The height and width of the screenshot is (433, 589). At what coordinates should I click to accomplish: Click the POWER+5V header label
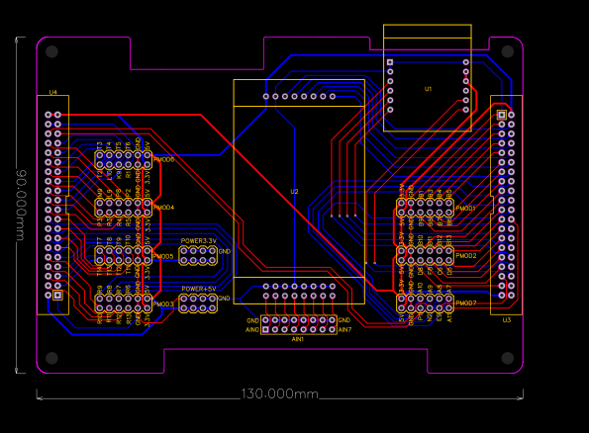click(199, 289)
